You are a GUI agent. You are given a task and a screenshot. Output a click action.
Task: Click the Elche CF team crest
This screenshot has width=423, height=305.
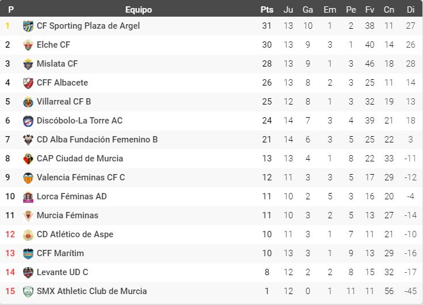point(28,45)
